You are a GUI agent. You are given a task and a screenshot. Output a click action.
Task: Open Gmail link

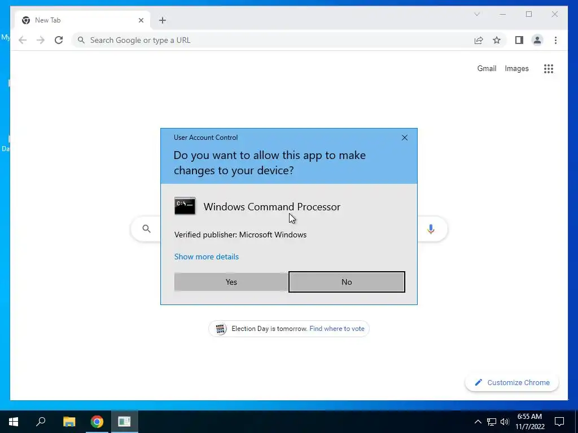tap(487, 68)
